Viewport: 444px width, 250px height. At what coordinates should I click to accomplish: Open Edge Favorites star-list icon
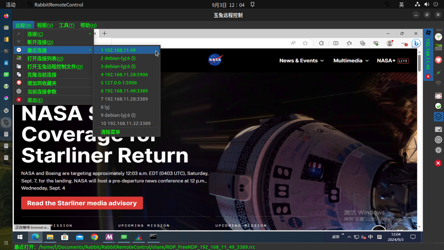coord(349,43)
